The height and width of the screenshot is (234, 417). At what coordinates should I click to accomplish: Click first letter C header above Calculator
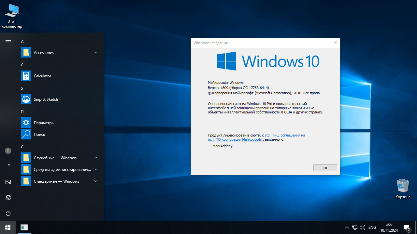(x=22, y=65)
